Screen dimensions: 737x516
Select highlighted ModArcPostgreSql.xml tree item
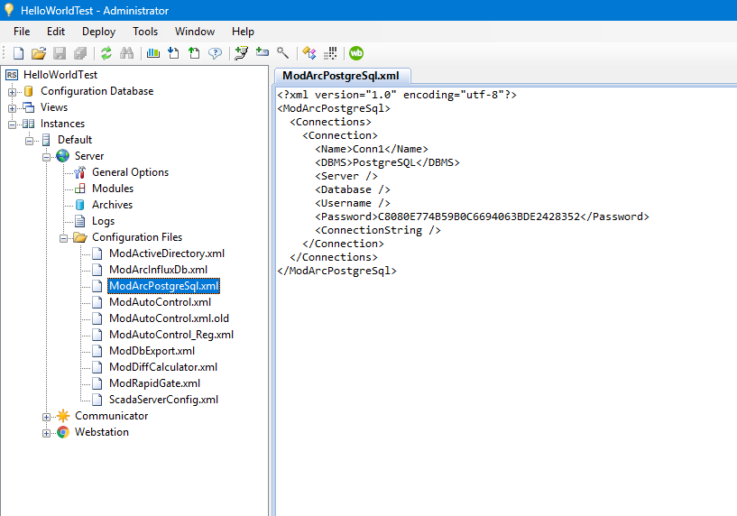point(163,286)
